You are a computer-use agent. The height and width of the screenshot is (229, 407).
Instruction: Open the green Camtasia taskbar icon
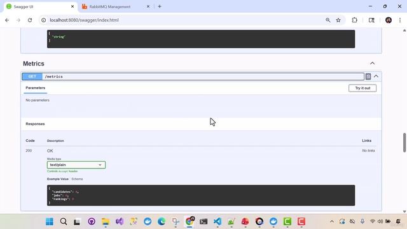(287, 221)
